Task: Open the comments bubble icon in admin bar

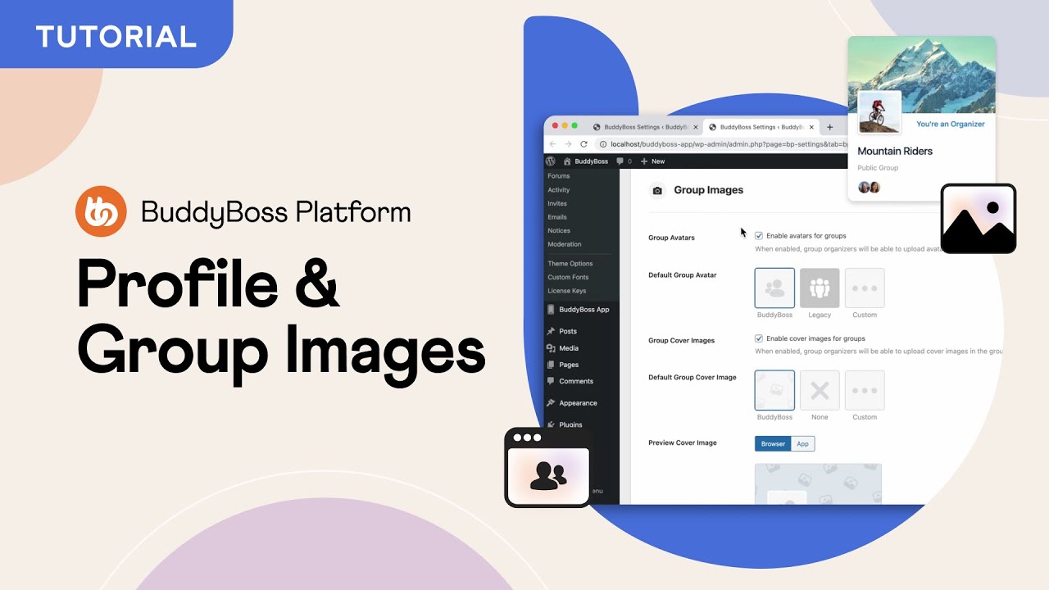Action: point(620,161)
